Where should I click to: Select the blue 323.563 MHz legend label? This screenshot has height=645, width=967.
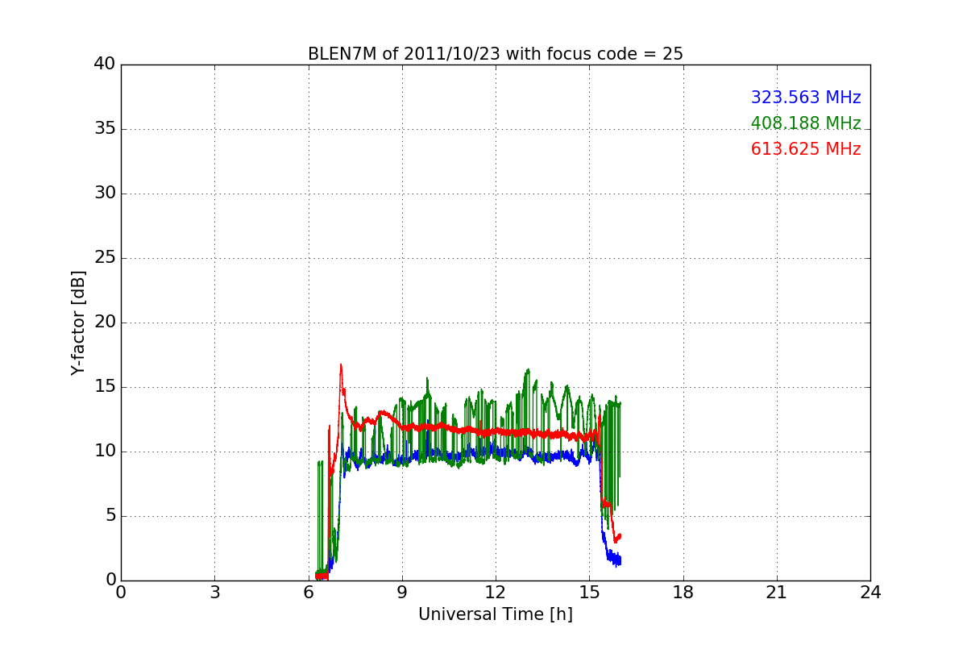[x=806, y=98]
